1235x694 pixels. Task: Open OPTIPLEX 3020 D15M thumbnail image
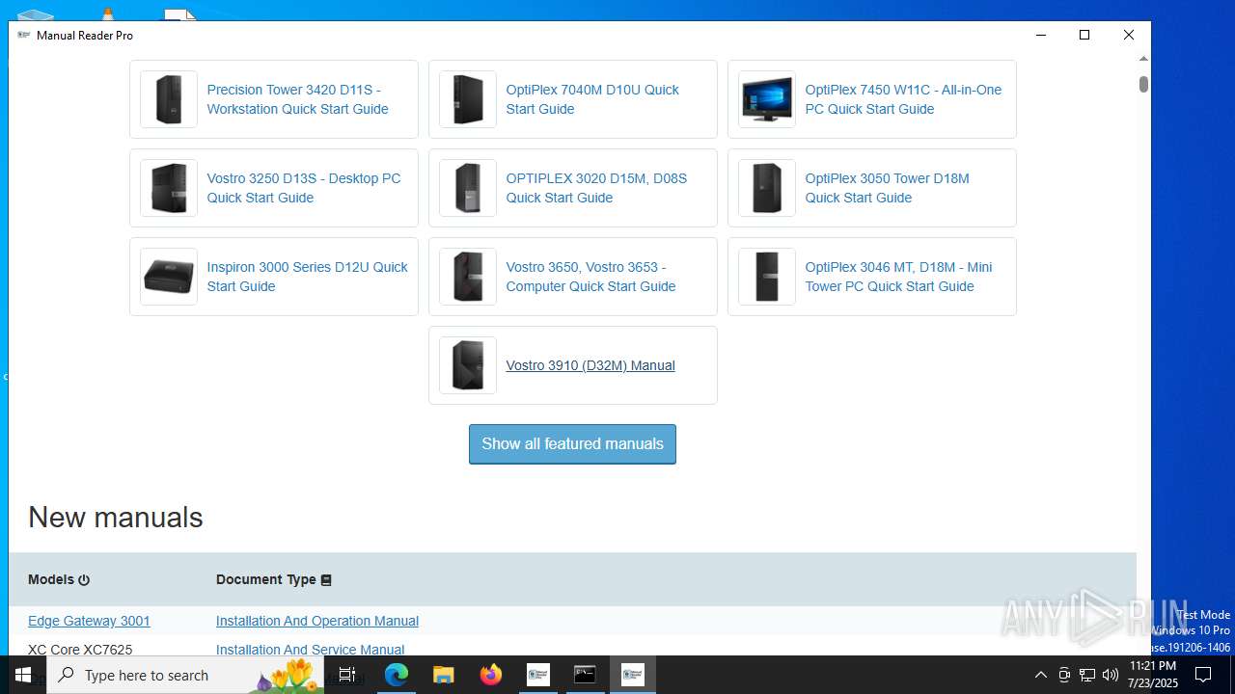[468, 188]
